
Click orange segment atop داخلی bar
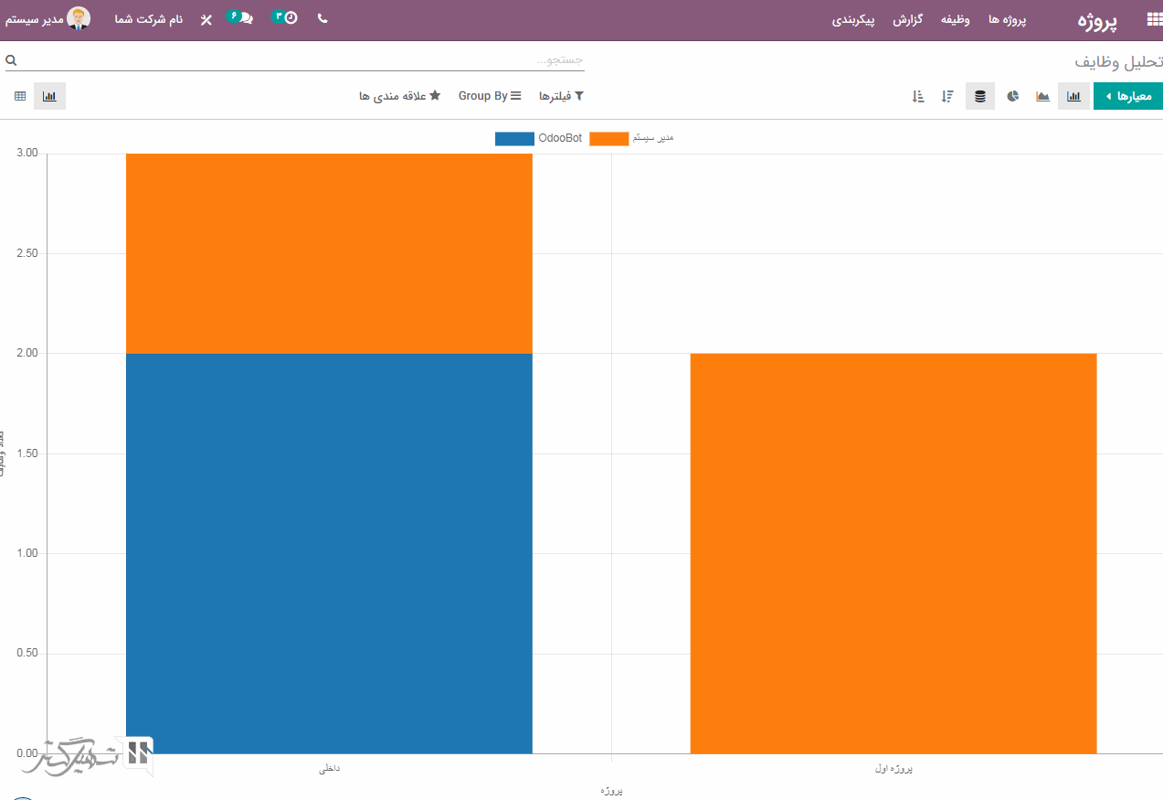click(329, 253)
